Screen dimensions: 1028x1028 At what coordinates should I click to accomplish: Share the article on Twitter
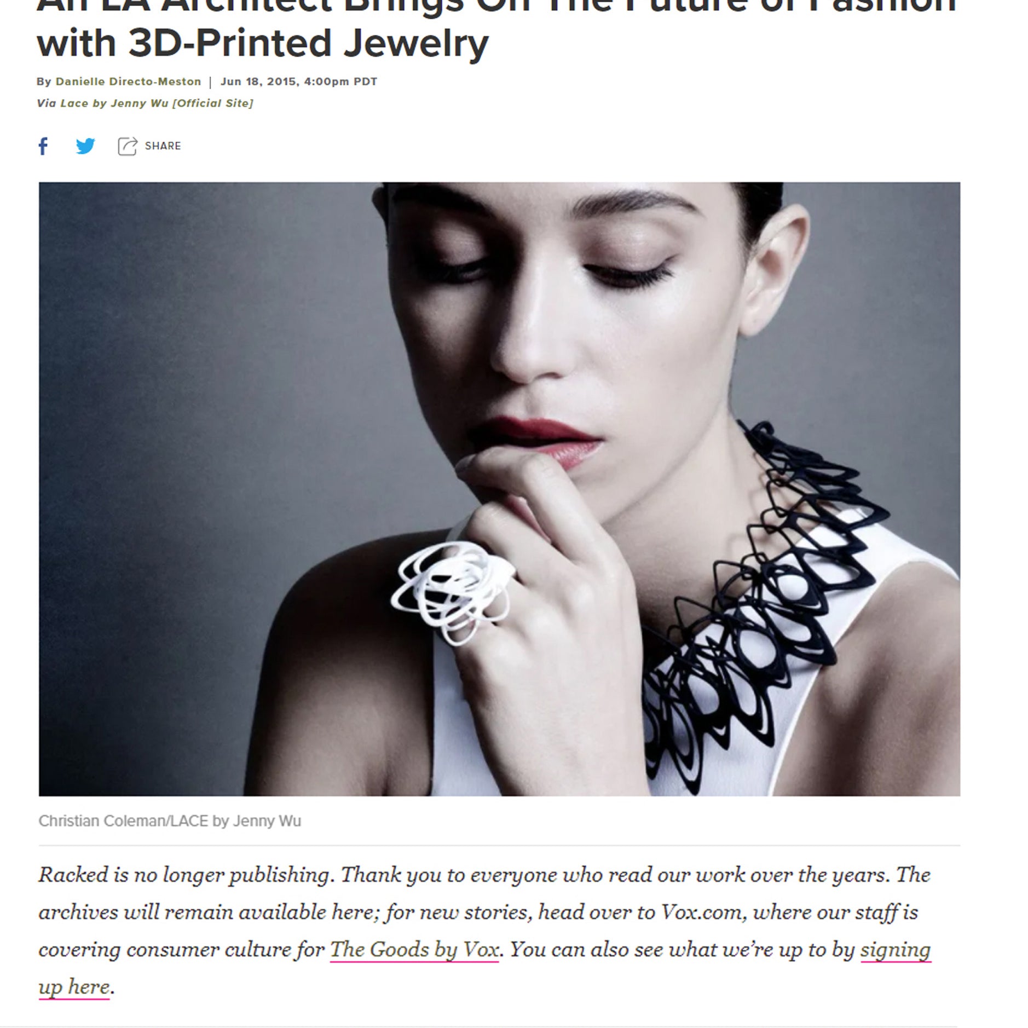pos(85,146)
